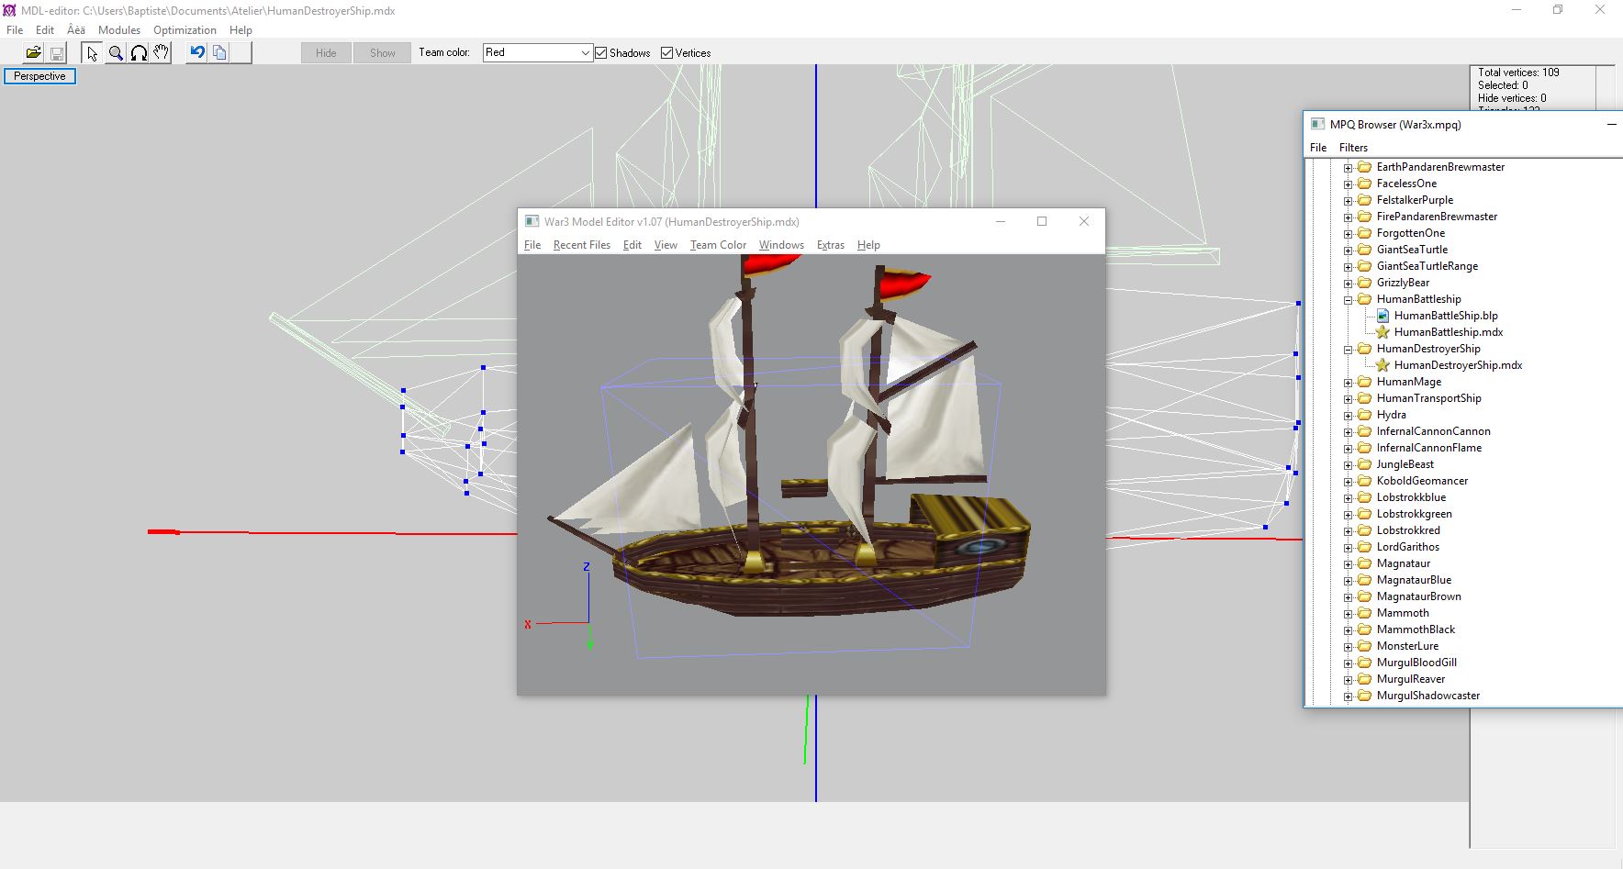Open Extras menu in Model Editor
This screenshot has width=1623, height=869.
(x=830, y=245)
